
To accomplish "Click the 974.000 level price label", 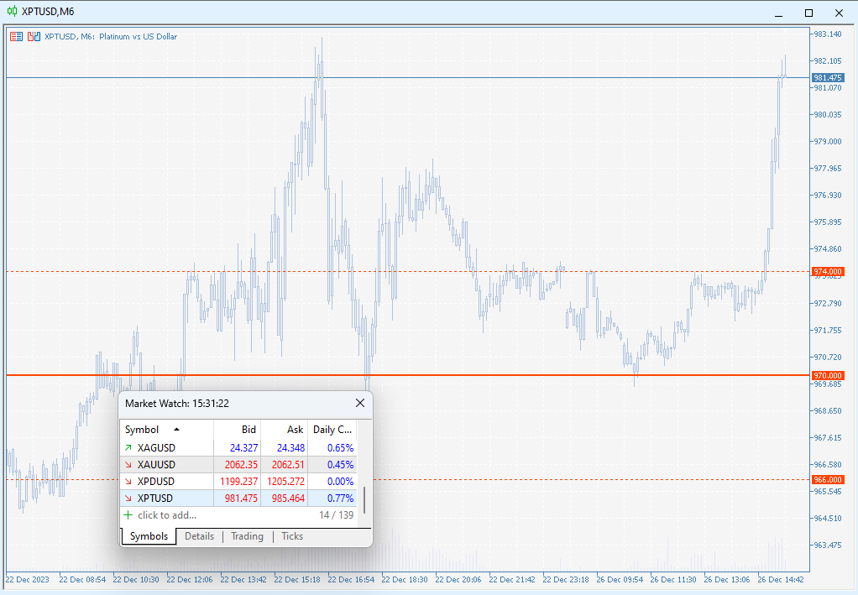I will pos(828,272).
